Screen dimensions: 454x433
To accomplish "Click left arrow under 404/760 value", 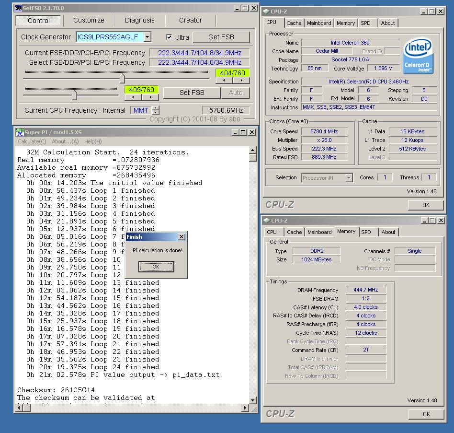I will 224,81.
